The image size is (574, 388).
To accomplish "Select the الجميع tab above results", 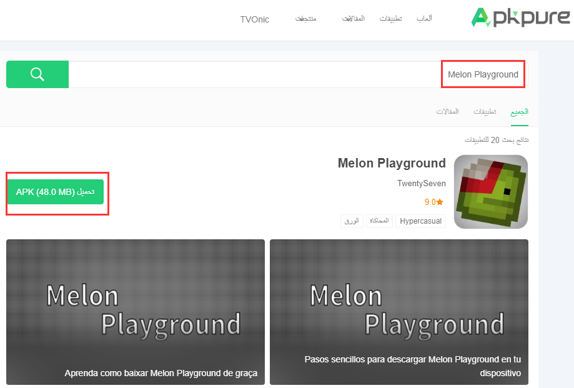I will pos(519,111).
